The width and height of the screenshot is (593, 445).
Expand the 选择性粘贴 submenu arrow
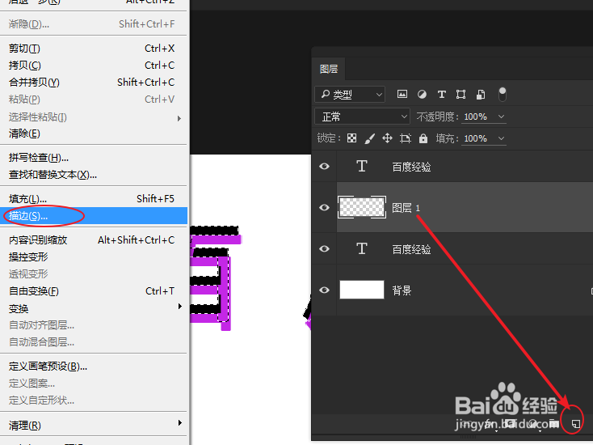coord(179,118)
